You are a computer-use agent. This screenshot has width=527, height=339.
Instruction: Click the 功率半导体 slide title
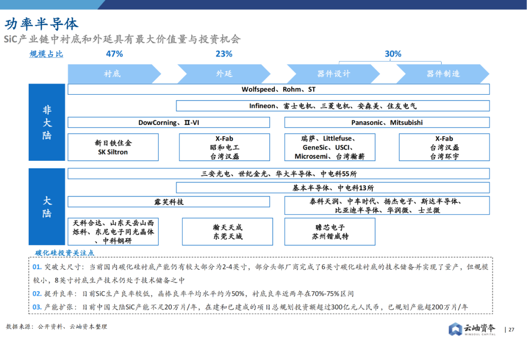point(41,24)
